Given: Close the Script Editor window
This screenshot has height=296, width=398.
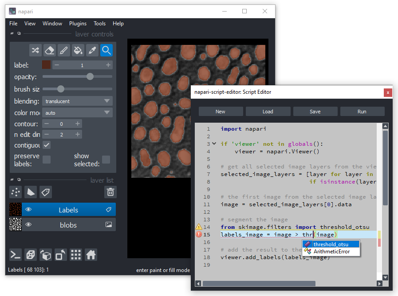Looking at the screenshot, I should 388,92.
